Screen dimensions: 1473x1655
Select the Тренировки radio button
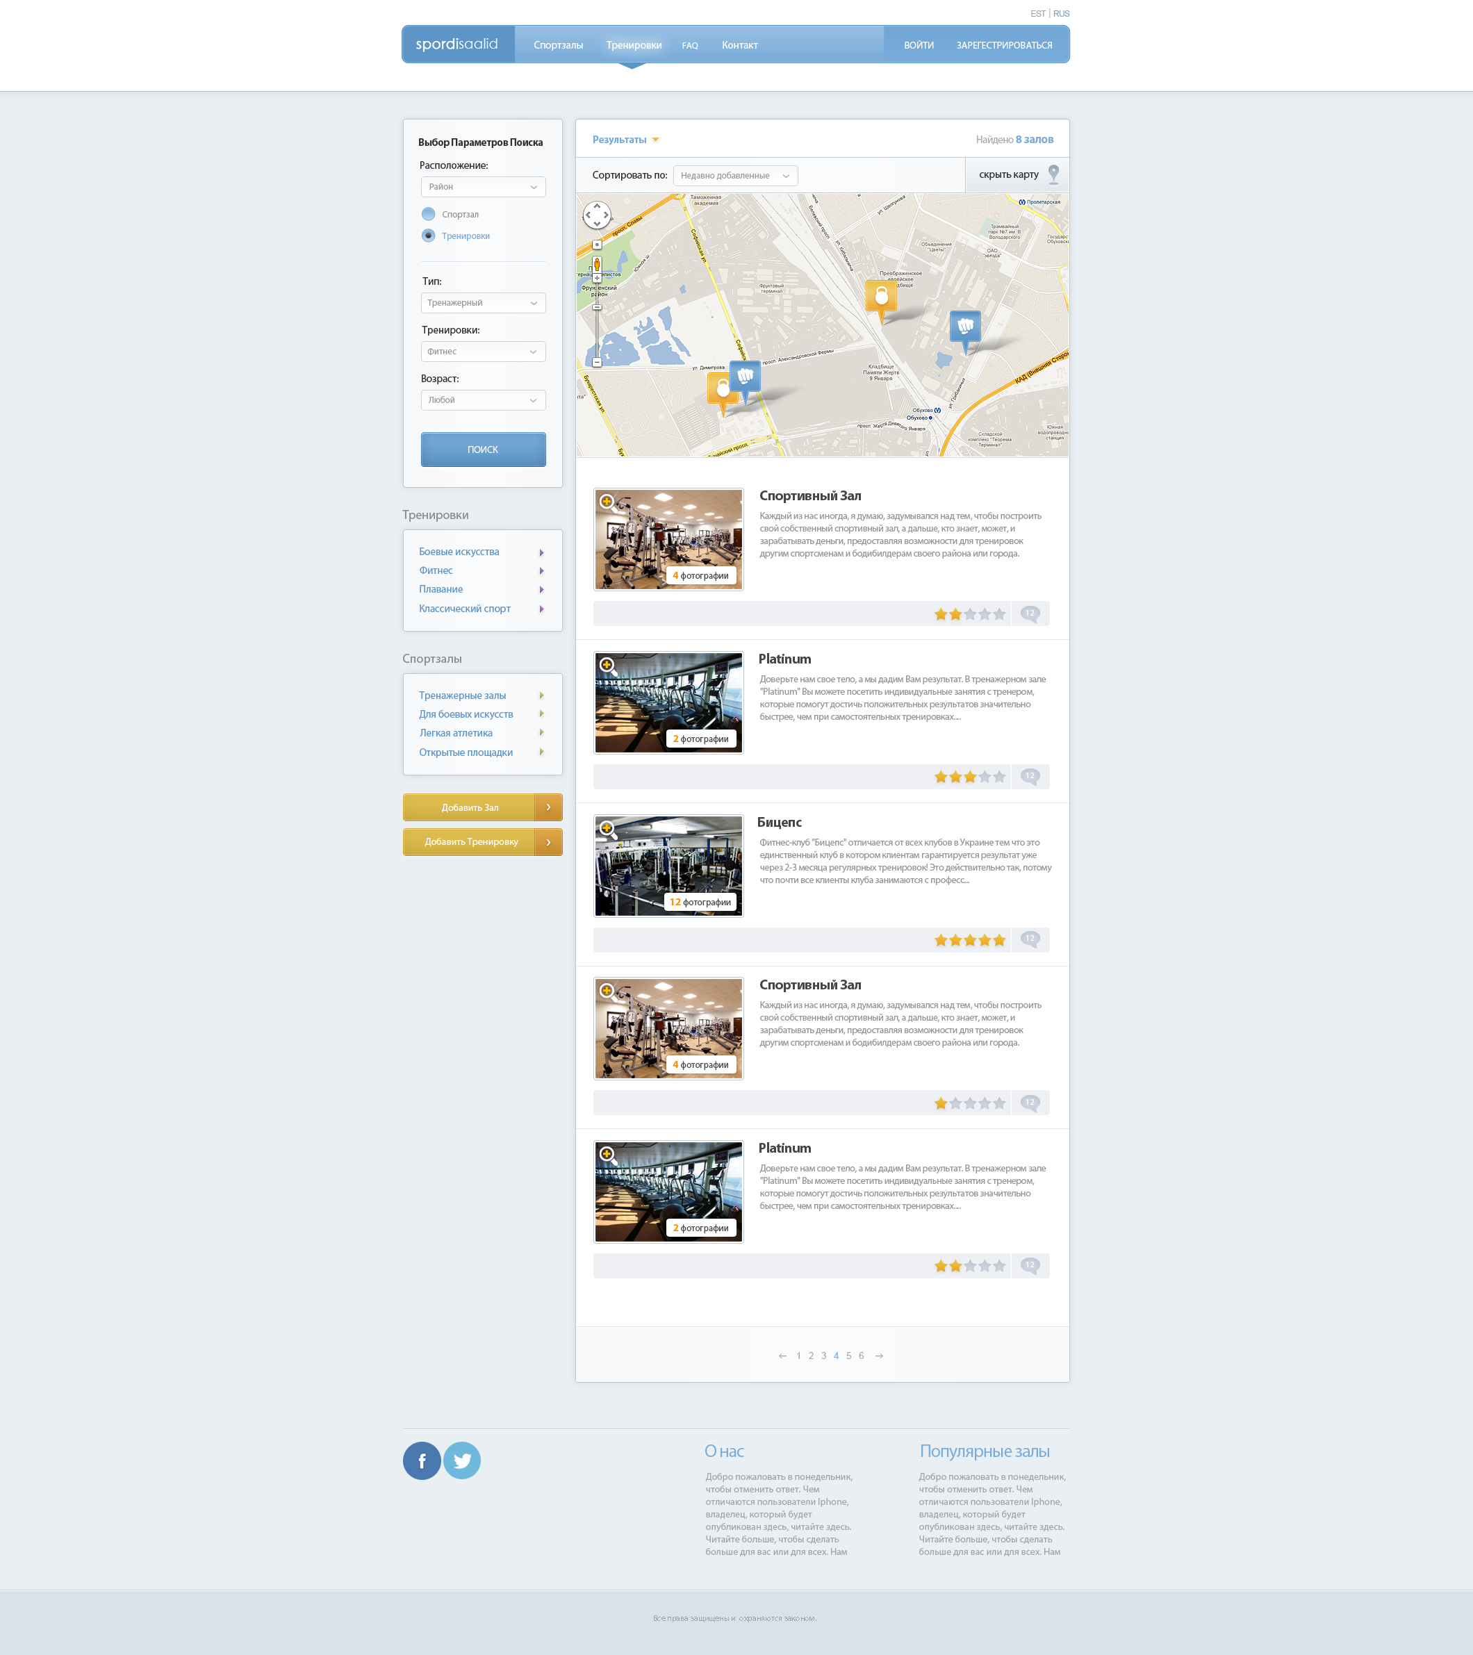tap(429, 236)
